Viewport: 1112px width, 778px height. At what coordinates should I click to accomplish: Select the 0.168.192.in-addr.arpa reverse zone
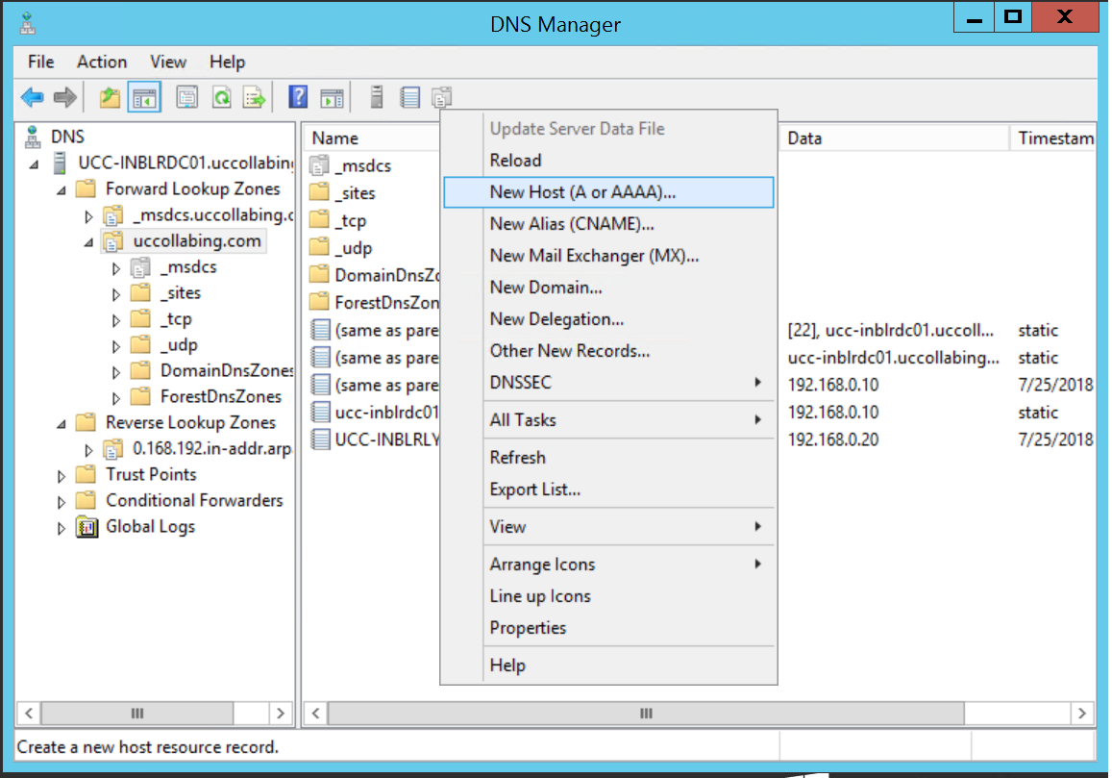point(212,449)
